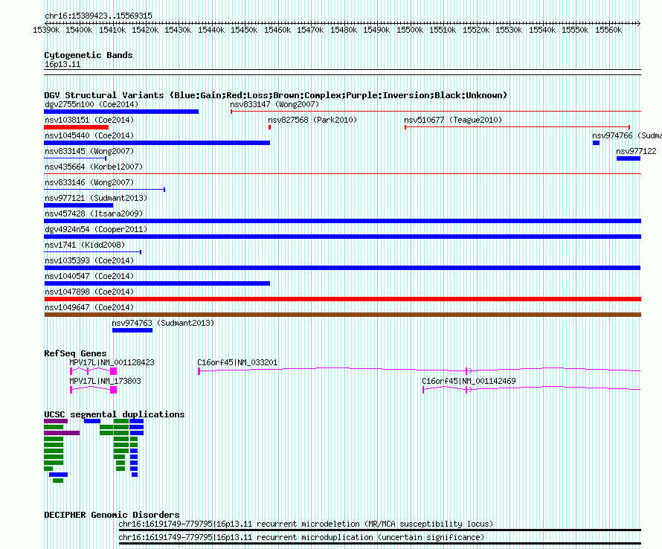Click the C16orf45|NM_033201 gene label

point(237,362)
